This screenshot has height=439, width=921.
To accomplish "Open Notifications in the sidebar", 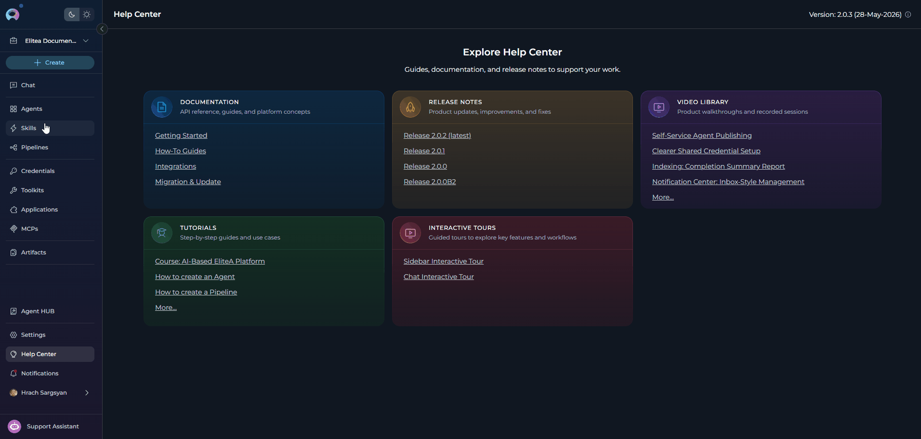I will click(50, 373).
